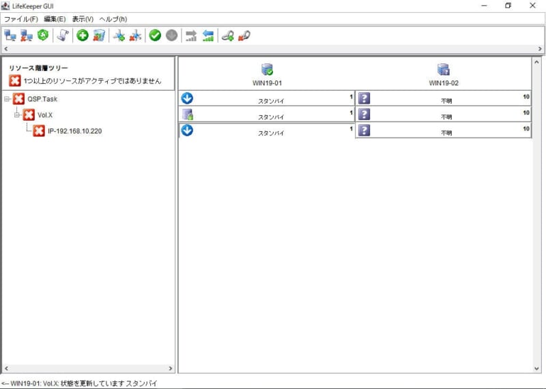This screenshot has height=389, width=546.
Task: Open the ファイル(F) menu
Action: [20, 19]
